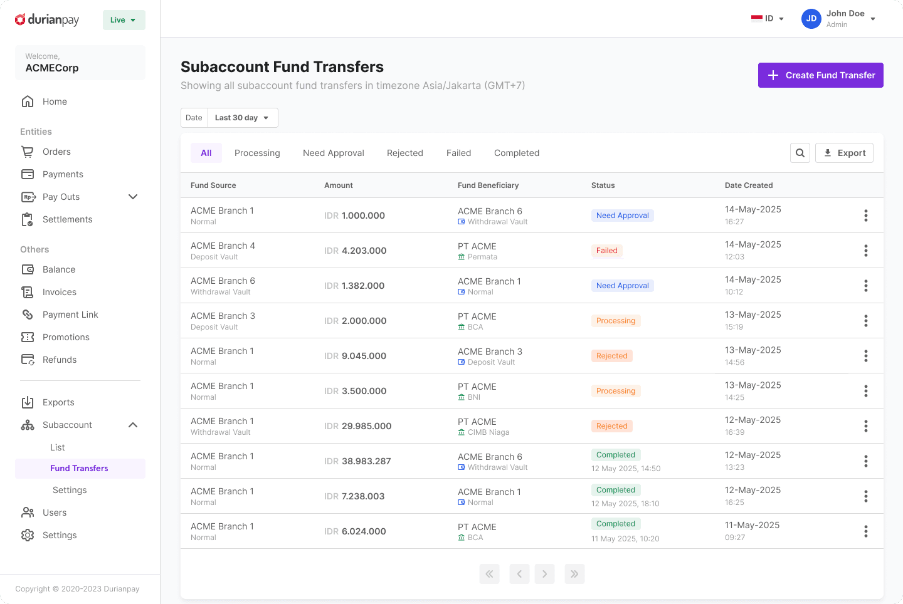The width and height of the screenshot is (903, 604).
Task: Click the ACMECorp welcome card
Action: coord(80,63)
